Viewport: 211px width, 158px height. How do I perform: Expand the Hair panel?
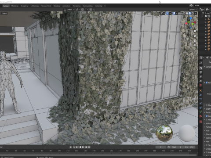click(x=204, y=131)
